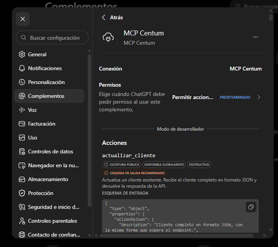Click the Modo de desarrollador label
This screenshot has height=247, width=278.
click(180, 129)
